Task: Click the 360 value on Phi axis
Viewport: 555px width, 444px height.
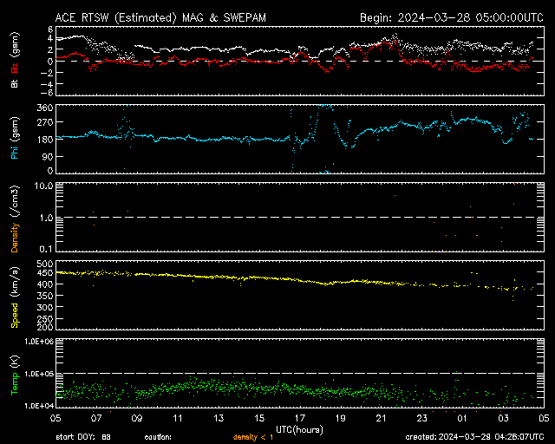Action: 45,108
